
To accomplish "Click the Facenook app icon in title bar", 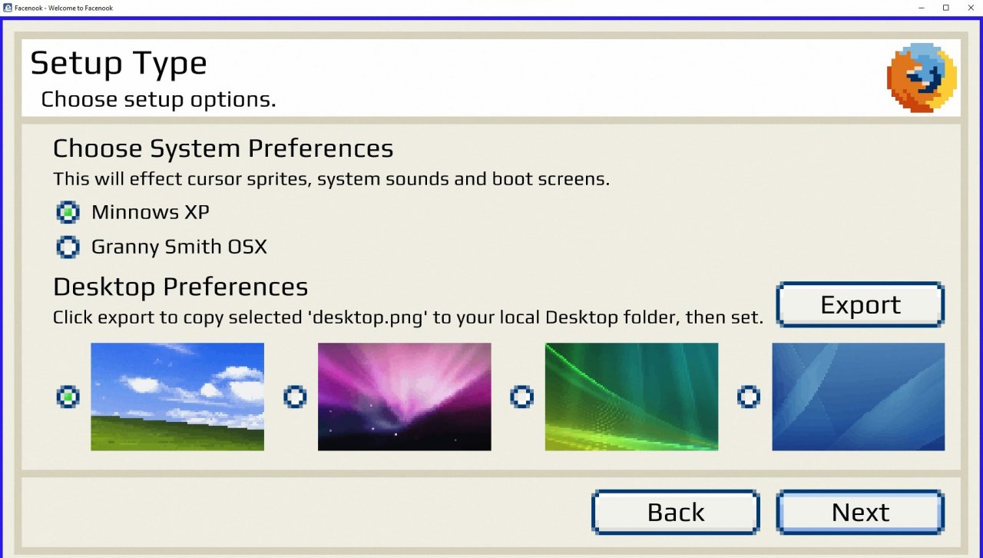I will coord(7,7).
